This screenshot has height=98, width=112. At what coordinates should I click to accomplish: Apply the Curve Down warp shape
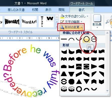point(71,51)
